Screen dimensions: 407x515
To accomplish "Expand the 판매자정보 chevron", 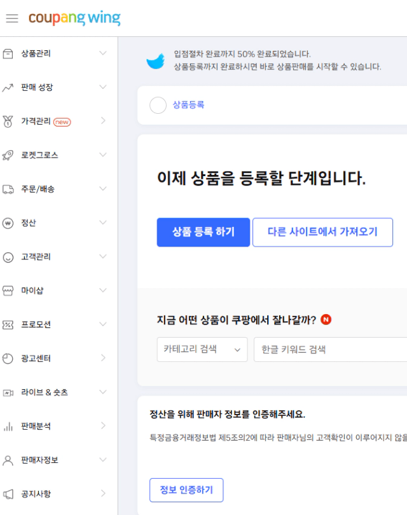I will 103,460.
